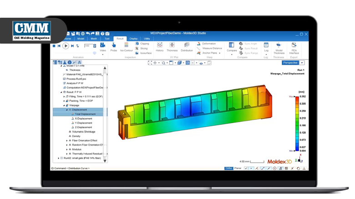Expand the Fiber Orientation Effect node

tap(67, 141)
